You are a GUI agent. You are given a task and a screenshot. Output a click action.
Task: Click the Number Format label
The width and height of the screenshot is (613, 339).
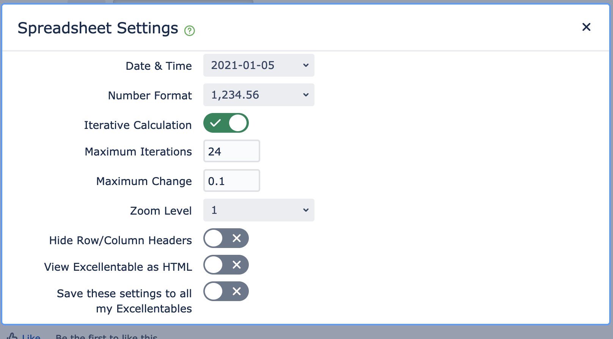[x=150, y=96]
